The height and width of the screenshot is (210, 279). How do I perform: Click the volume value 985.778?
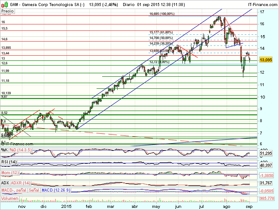click(267, 198)
